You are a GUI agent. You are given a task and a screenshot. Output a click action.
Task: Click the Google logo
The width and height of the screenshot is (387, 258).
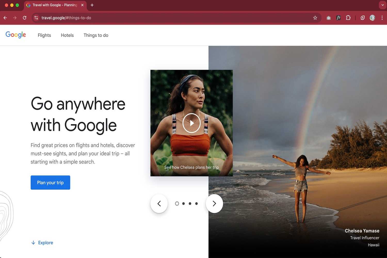[16, 35]
